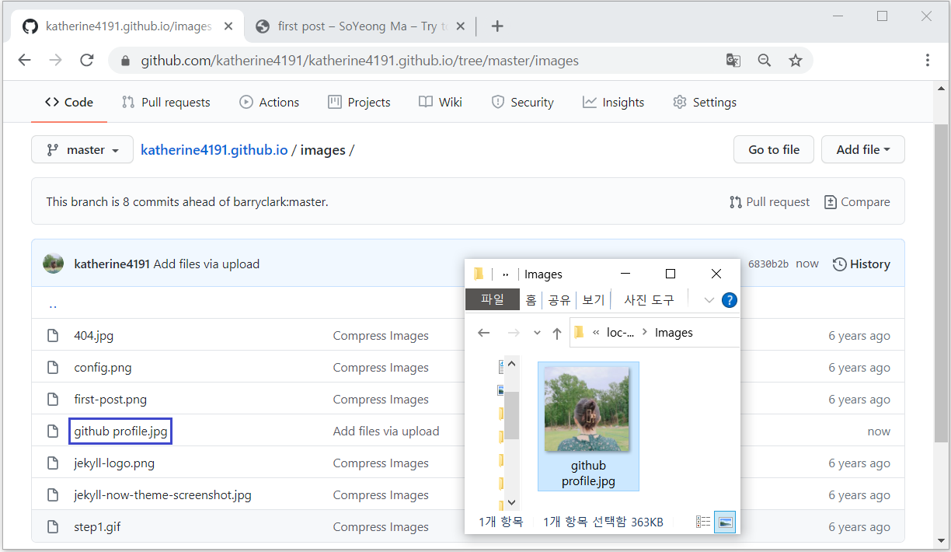
Task: Select github profile.jpg thumbnail in Explorer
Action: (588, 425)
